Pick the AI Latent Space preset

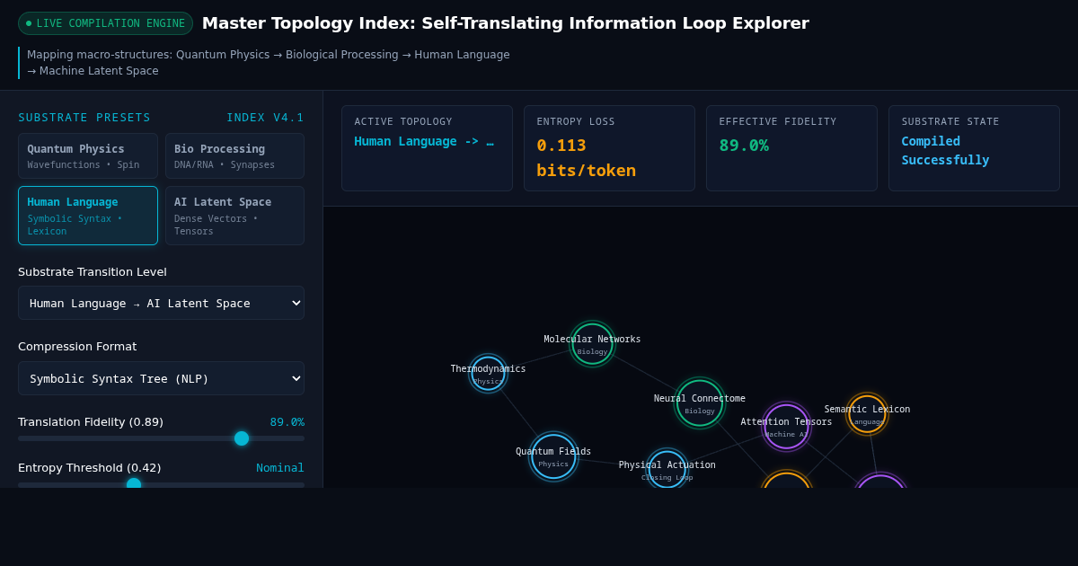[x=234, y=216]
